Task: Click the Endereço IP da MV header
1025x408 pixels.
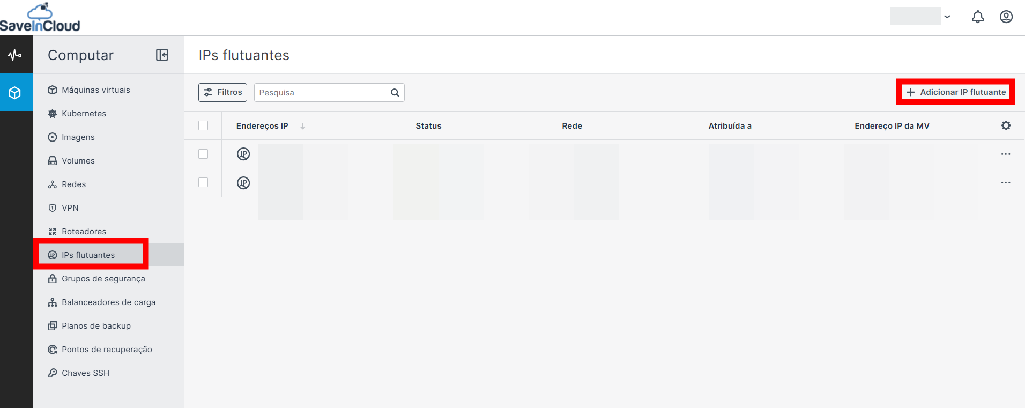Action: 892,126
